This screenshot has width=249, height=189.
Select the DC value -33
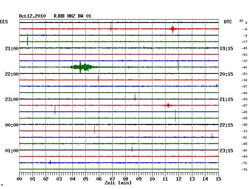click(244, 61)
